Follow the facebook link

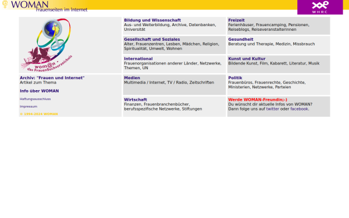click(x=299, y=109)
